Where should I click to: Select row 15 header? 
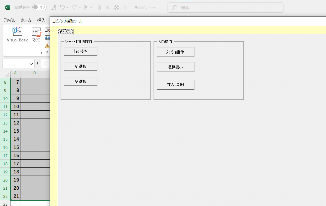tap(5, 139)
